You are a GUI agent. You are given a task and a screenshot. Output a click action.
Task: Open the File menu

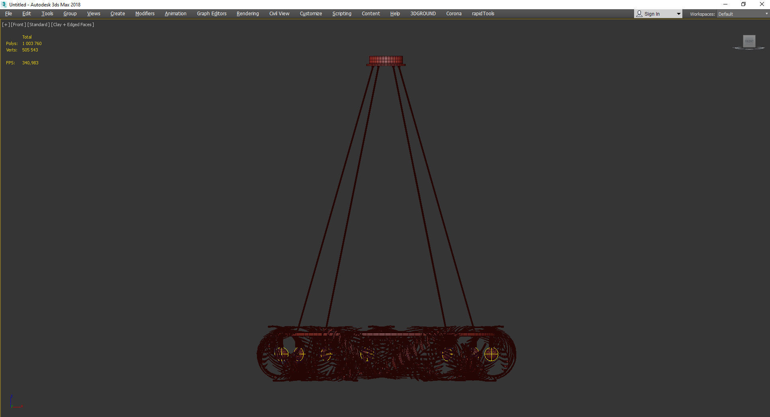click(8, 14)
